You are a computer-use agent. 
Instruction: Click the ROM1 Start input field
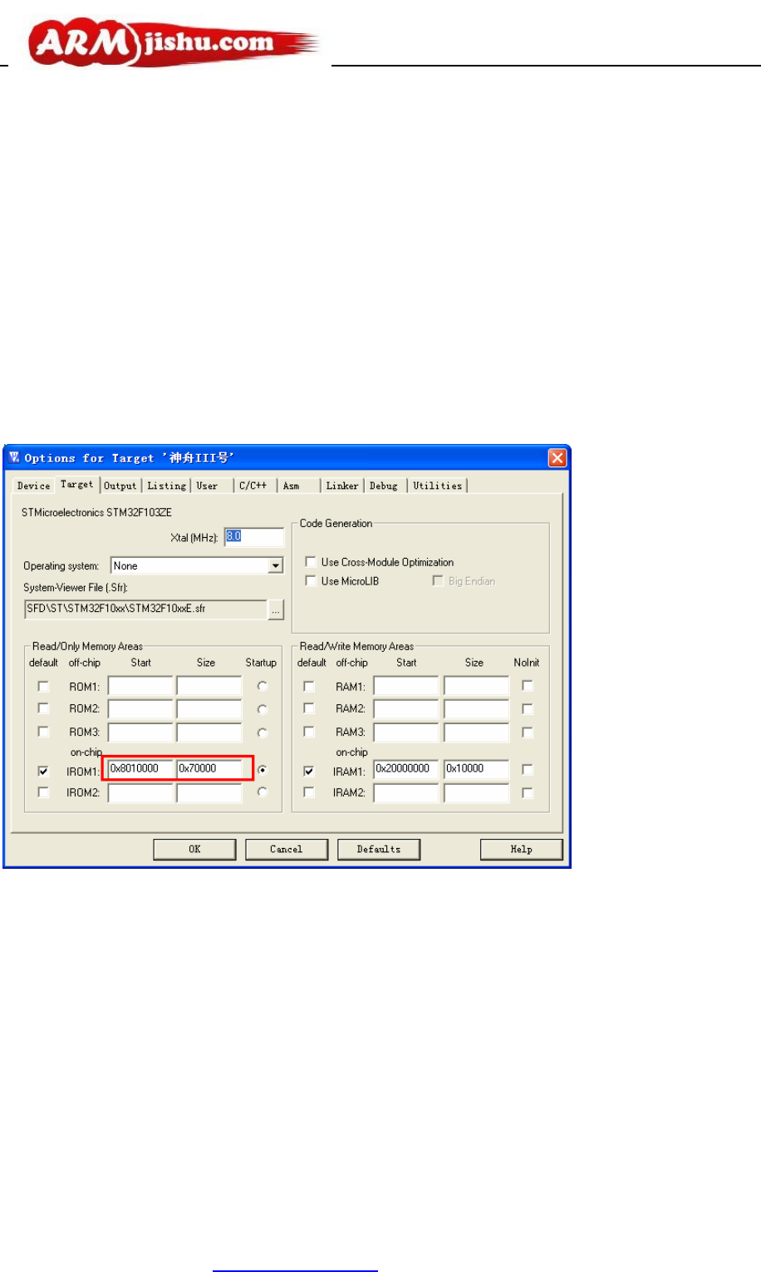(x=140, y=686)
